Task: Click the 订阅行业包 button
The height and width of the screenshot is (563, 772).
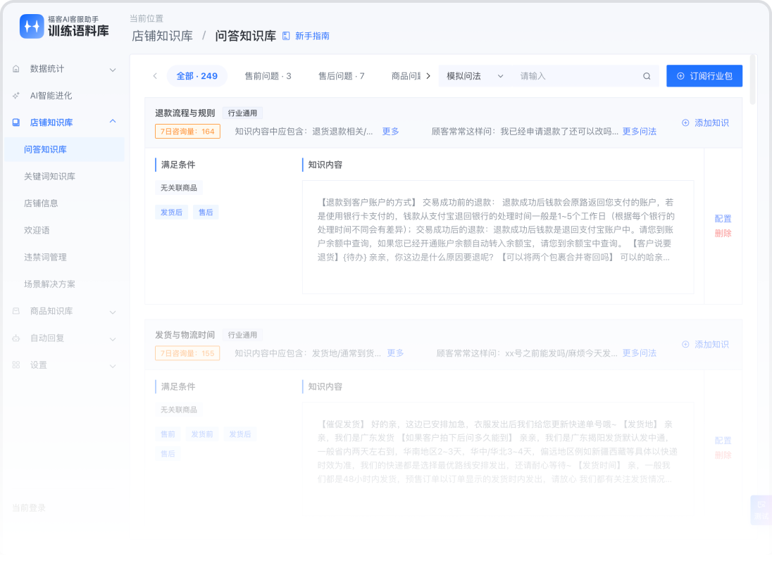Action: [x=704, y=75]
